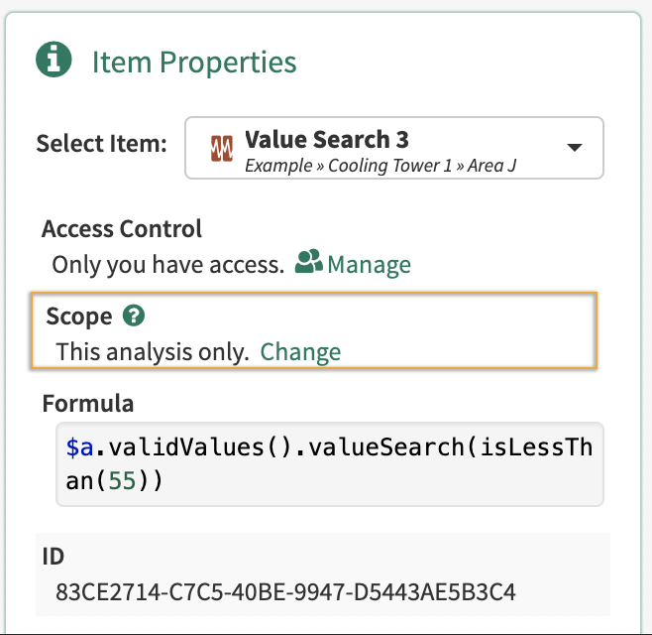Click the 'Only you have access' text
This screenshot has width=652, height=635.
167,265
